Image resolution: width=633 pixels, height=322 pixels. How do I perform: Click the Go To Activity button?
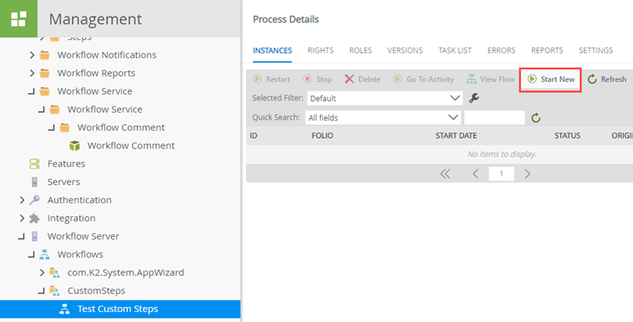click(423, 79)
